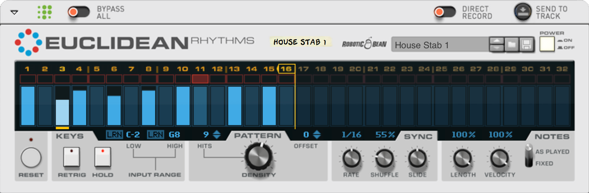Screen dimensions: 589x193
Task: Click the step 11 red indicator box
Action: 200,79
